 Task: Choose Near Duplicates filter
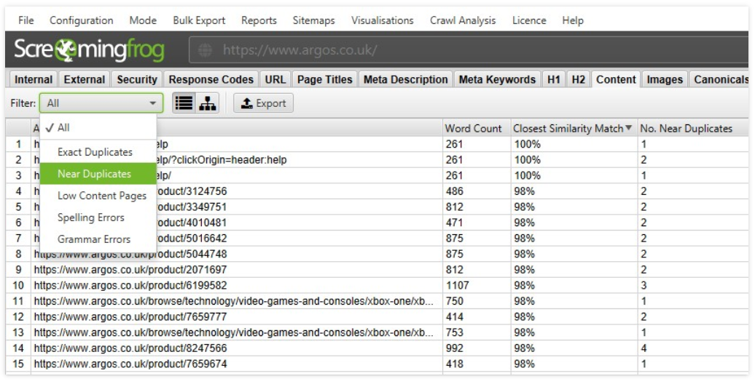98,174
